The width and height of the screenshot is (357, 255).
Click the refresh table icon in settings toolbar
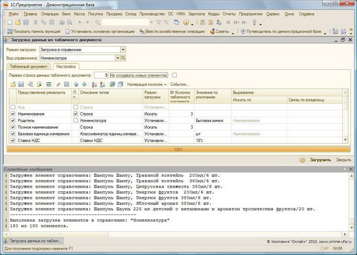tap(49, 85)
